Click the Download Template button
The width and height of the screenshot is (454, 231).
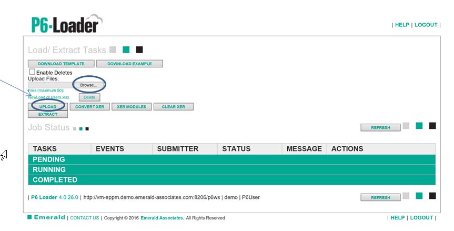pyautogui.click(x=60, y=64)
